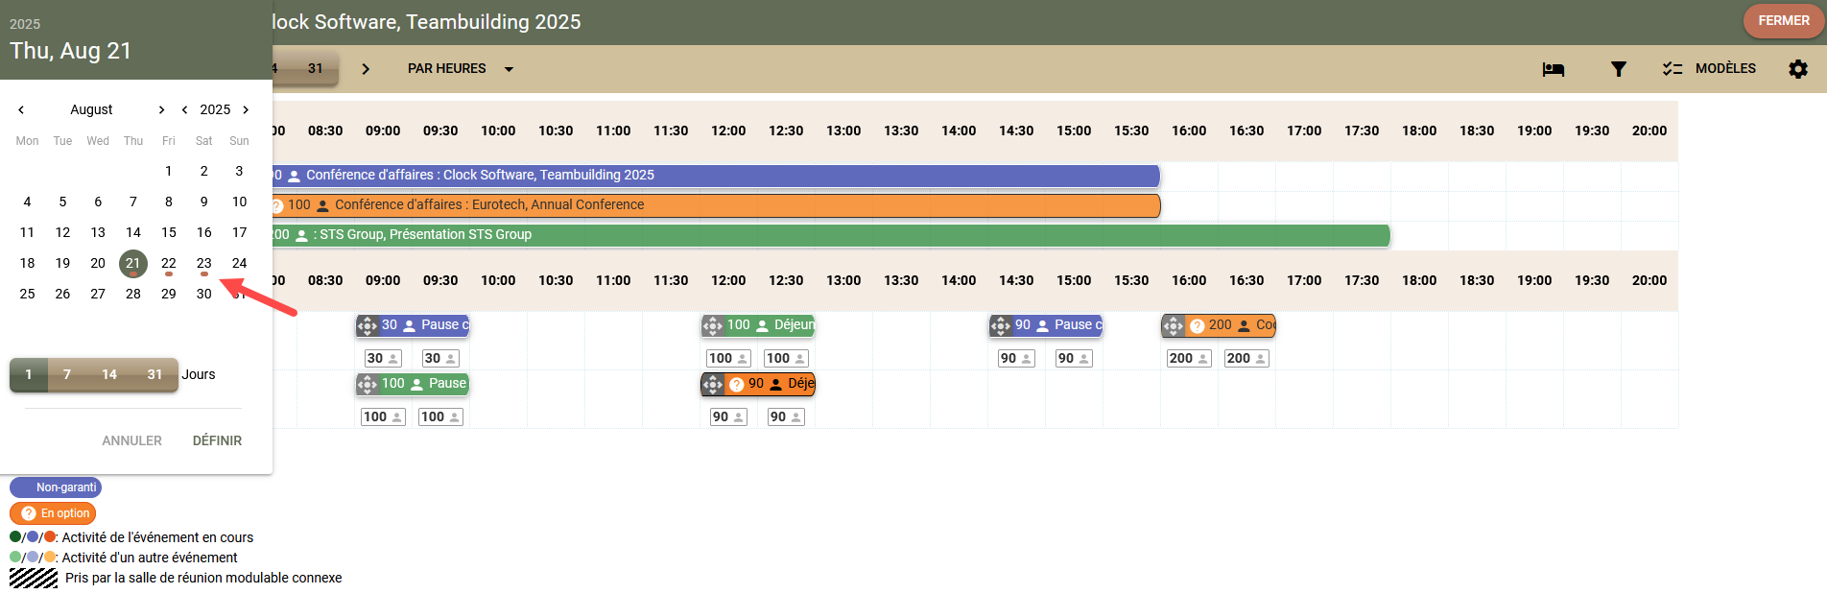Grab move handle of 30 Pause activity
This screenshot has height=594, width=1827.
pyautogui.click(x=368, y=326)
